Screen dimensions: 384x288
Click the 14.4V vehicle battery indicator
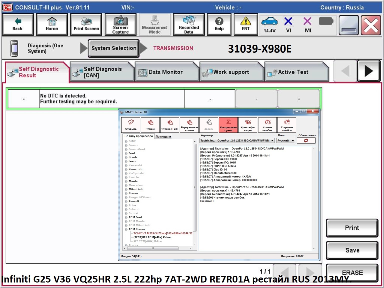[x=269, y=25]
